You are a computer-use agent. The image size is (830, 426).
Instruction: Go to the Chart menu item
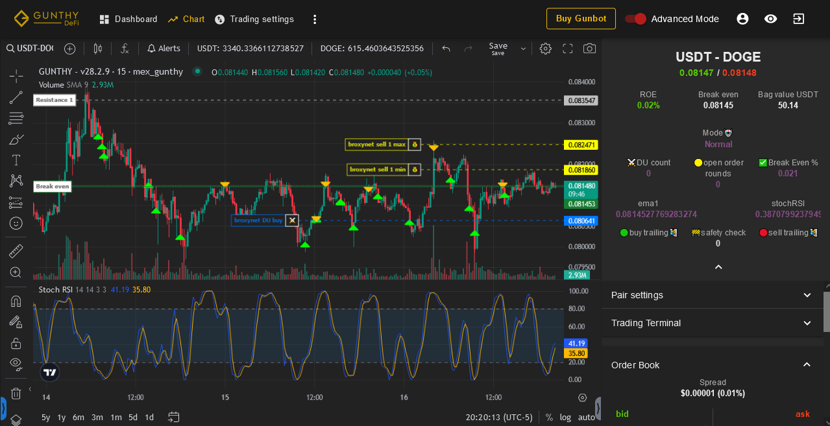pyautogui.click(x=186, y=19)
